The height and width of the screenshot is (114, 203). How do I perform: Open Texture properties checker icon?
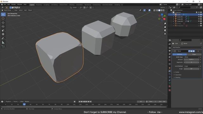[x=170, y=90]
